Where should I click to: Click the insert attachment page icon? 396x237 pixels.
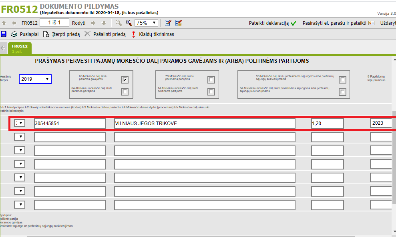46,34
